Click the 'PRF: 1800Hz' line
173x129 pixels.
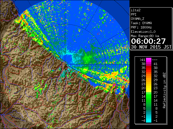click(x=141, y=27)
